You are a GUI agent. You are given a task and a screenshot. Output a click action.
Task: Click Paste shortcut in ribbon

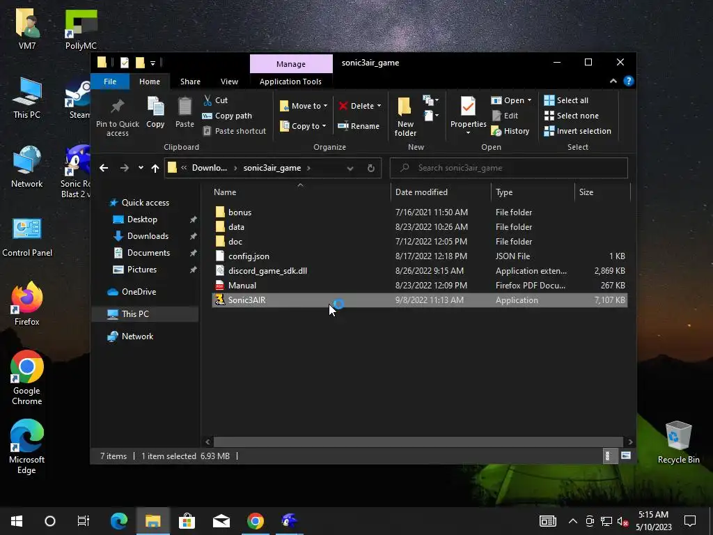pos(234,131)
